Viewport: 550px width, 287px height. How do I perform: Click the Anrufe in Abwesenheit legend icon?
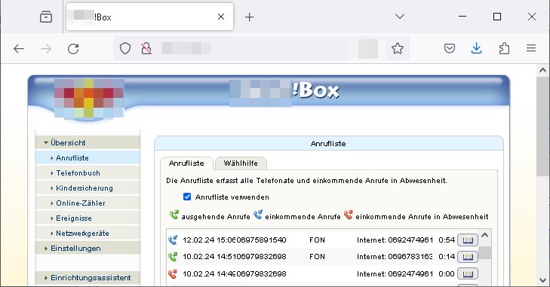coord(348,215)
